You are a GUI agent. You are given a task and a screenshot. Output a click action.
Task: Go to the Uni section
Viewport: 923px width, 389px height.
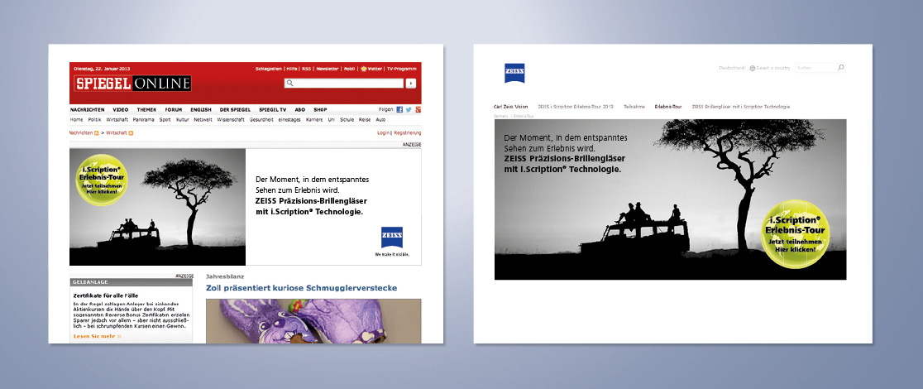(332, 120)
